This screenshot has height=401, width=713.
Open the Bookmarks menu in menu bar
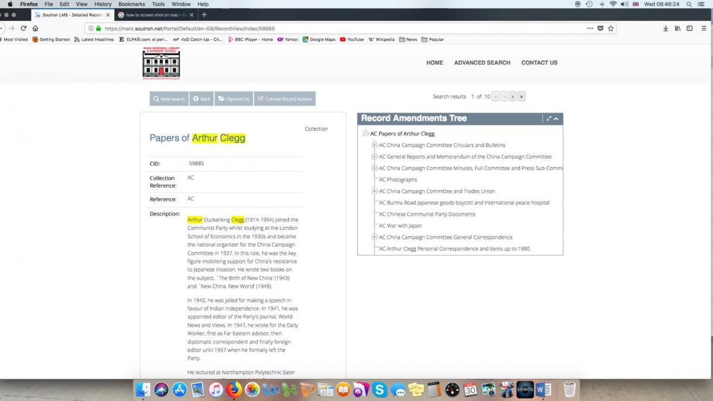[x=131, y=4]
